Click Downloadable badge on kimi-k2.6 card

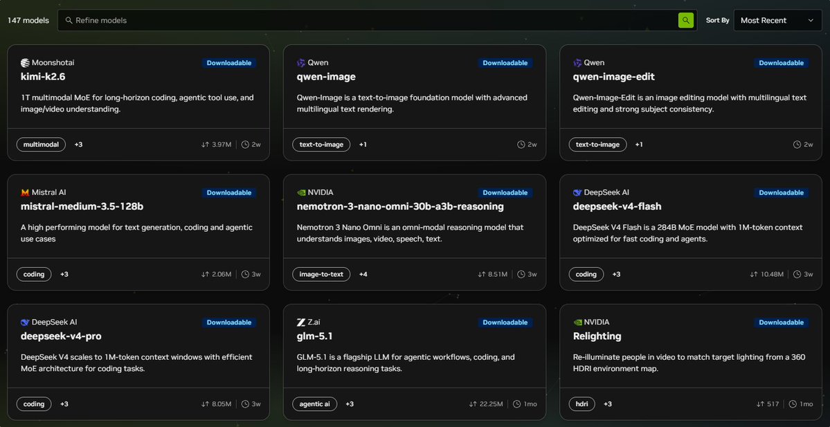pos(229,63)
